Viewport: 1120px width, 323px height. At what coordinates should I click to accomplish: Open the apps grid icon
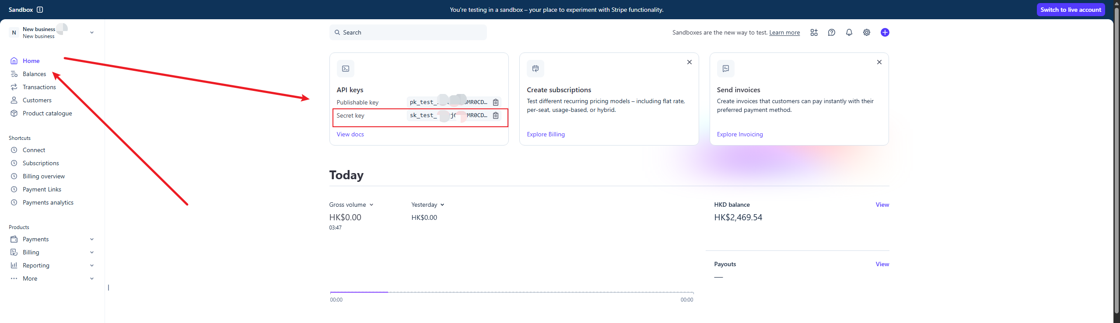814,32
